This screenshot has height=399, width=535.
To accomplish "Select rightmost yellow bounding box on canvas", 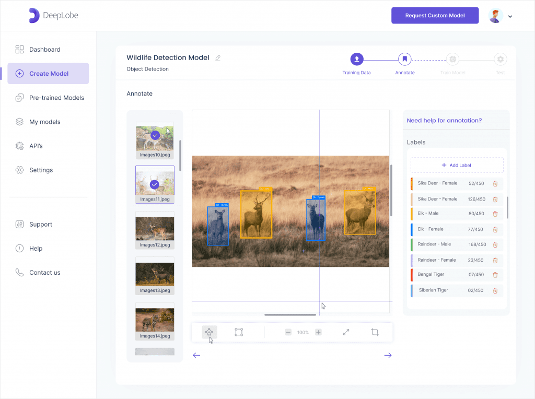I will coord(360,212).
